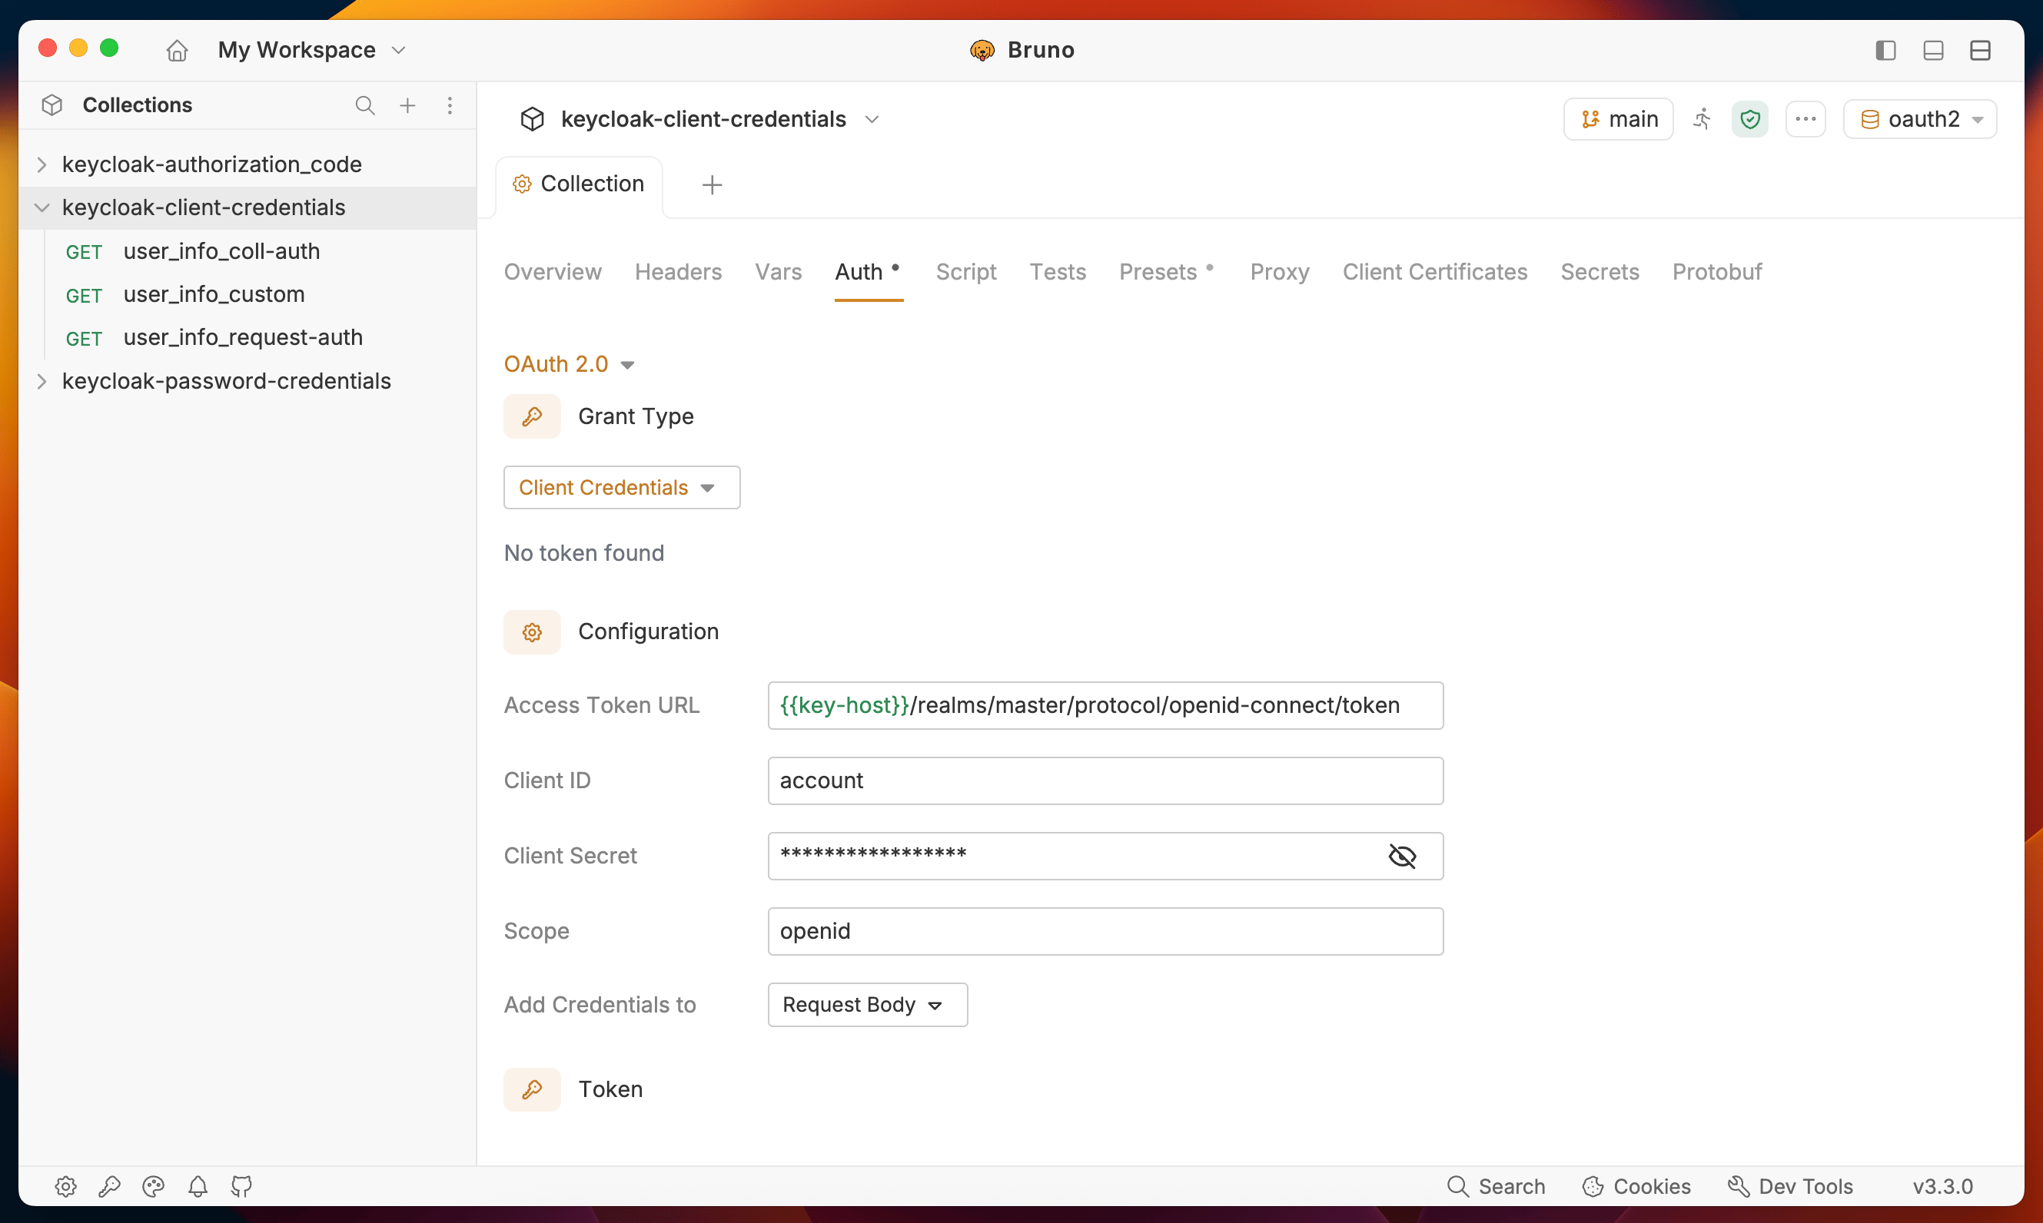
Task: Click the green shield security icon
Action: [x=1749, y=120]
